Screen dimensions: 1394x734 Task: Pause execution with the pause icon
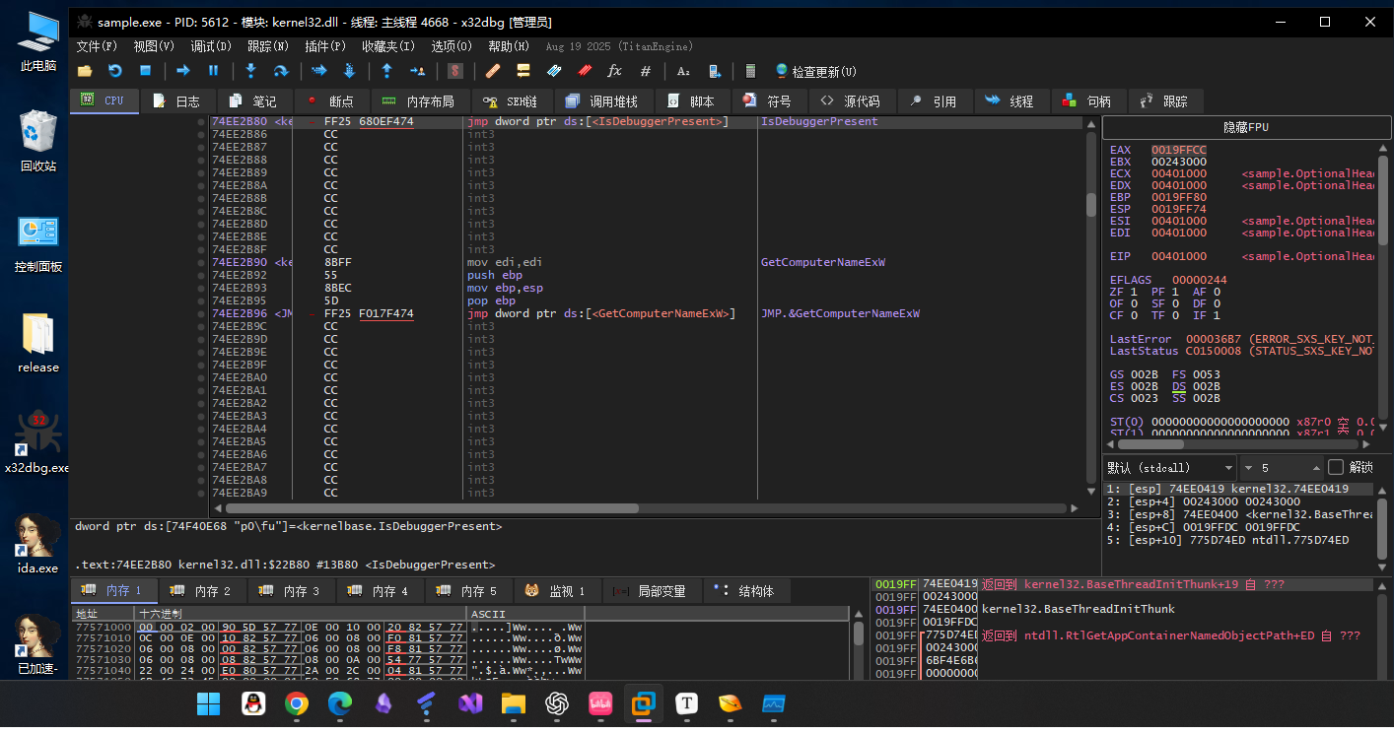213,71
